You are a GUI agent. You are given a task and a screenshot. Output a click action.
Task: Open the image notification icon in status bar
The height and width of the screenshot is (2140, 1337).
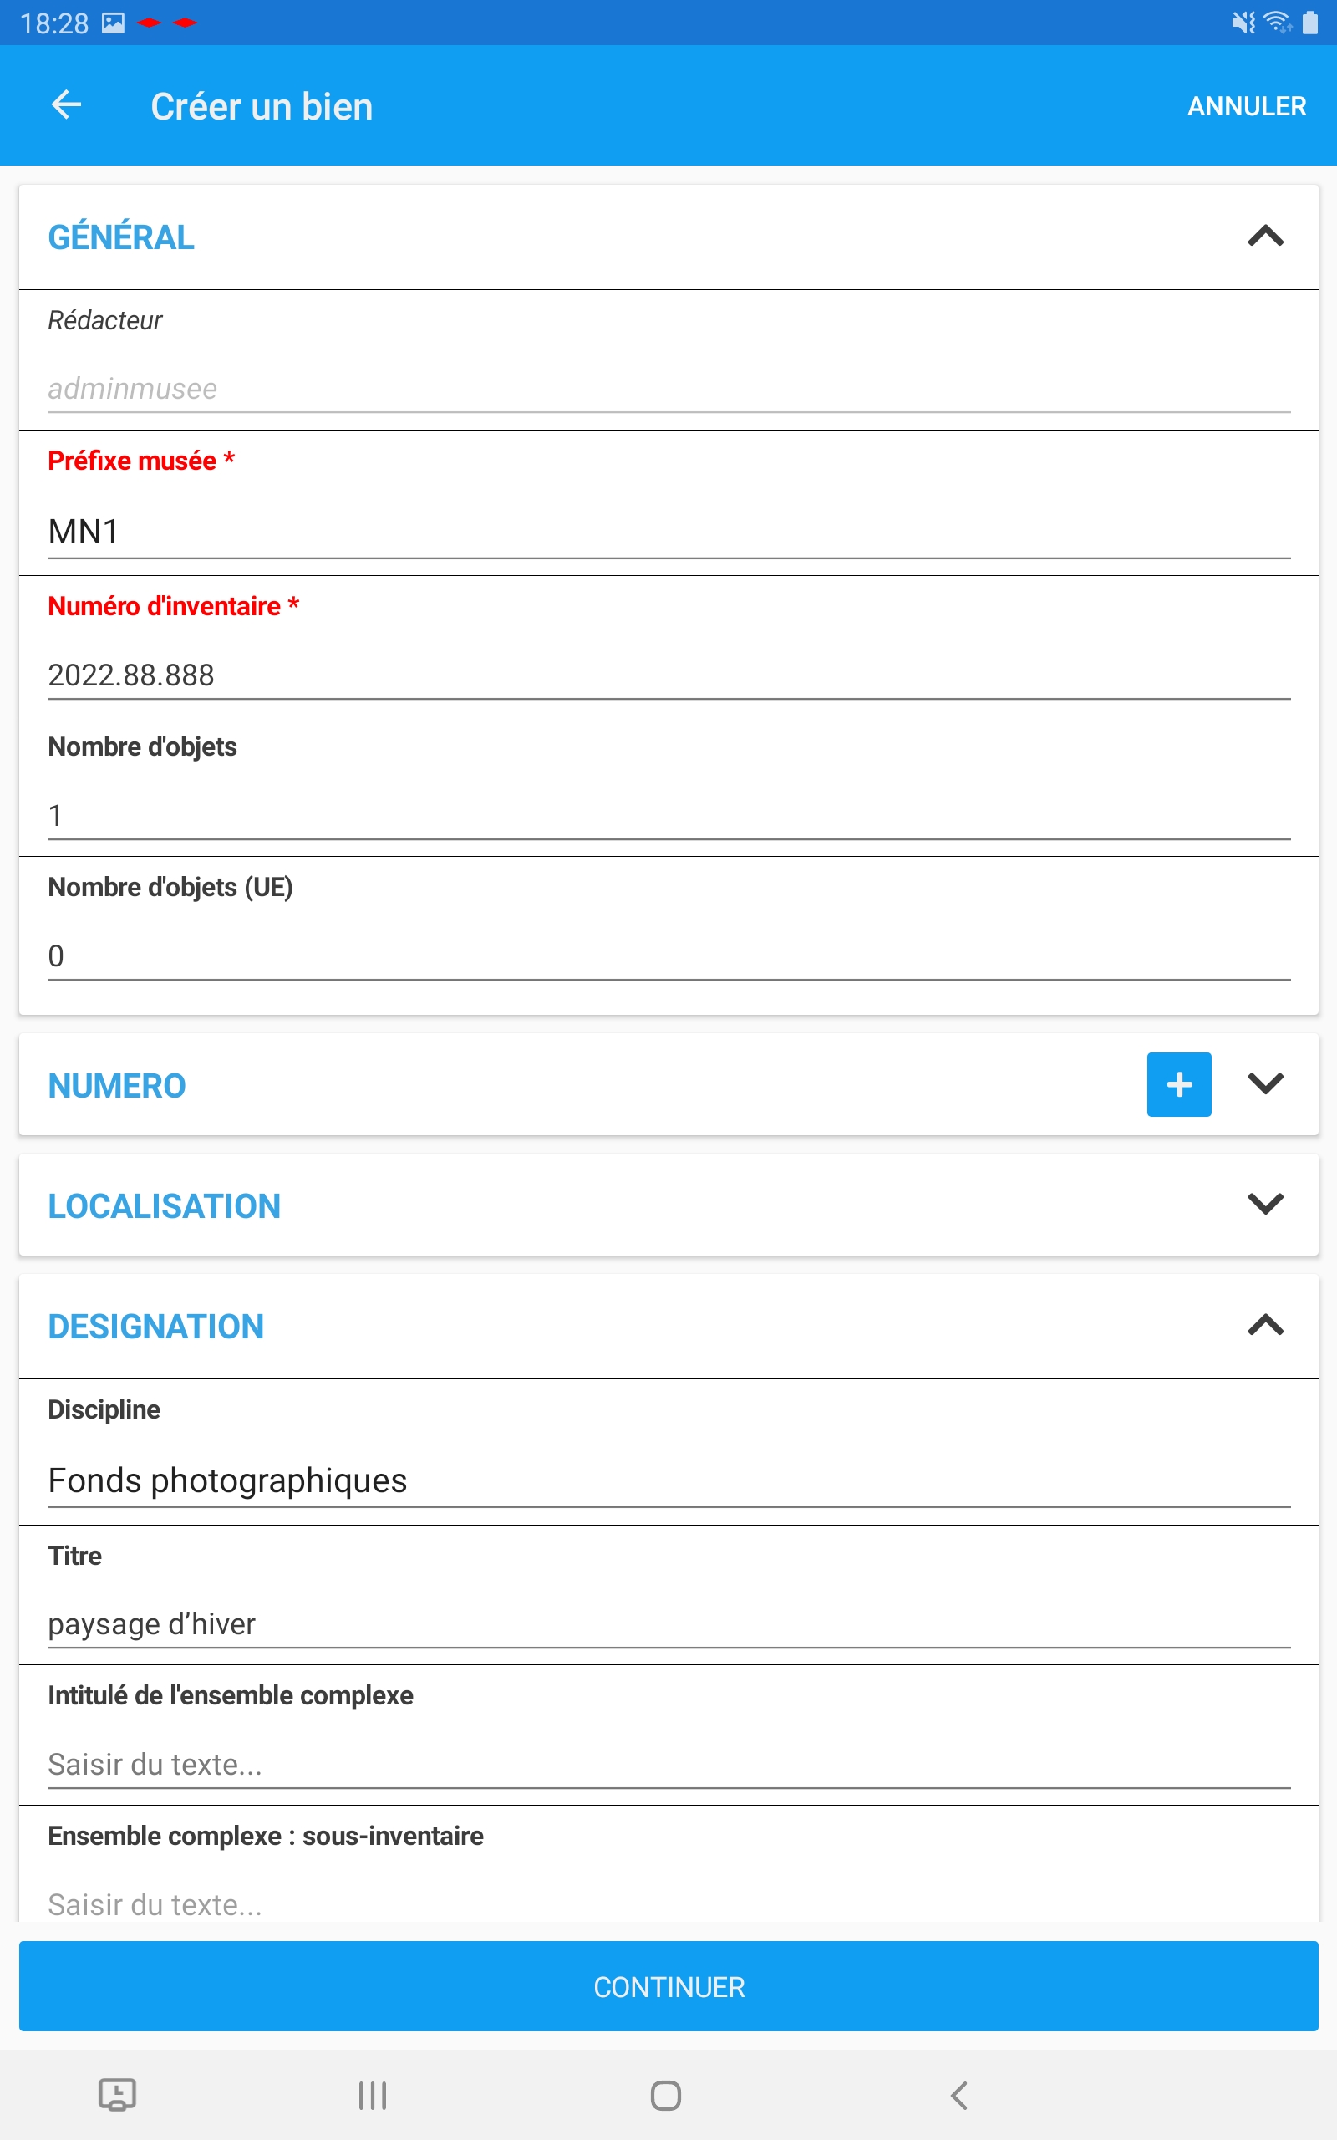[113, 23]
